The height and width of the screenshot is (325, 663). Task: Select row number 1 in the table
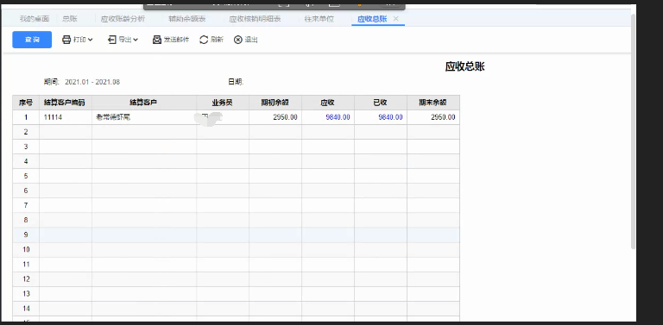click(x=26, y=117)
